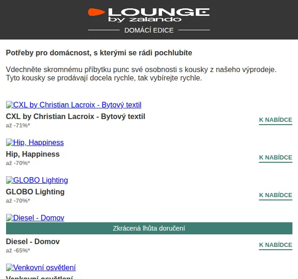298x279 pixels.
Task: Open the Hip, Happiness image link
Action: 35,142
